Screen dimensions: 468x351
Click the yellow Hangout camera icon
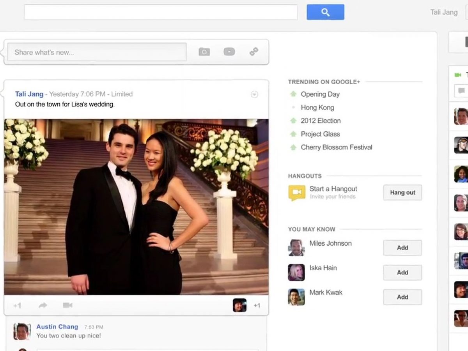pyautogui.click(x=297, y=193)
